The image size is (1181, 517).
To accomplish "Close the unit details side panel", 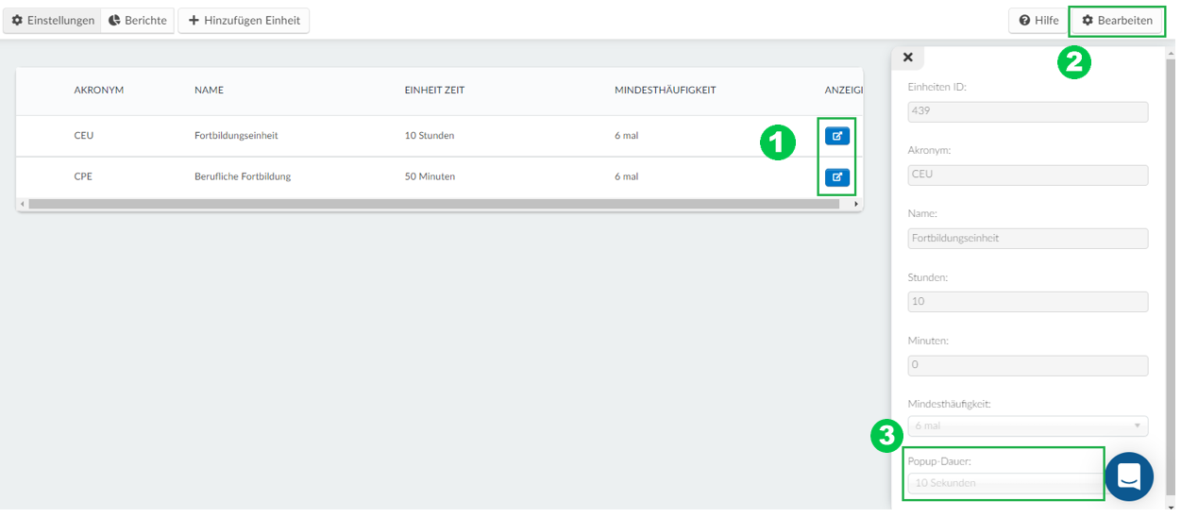I will (907, 58).
